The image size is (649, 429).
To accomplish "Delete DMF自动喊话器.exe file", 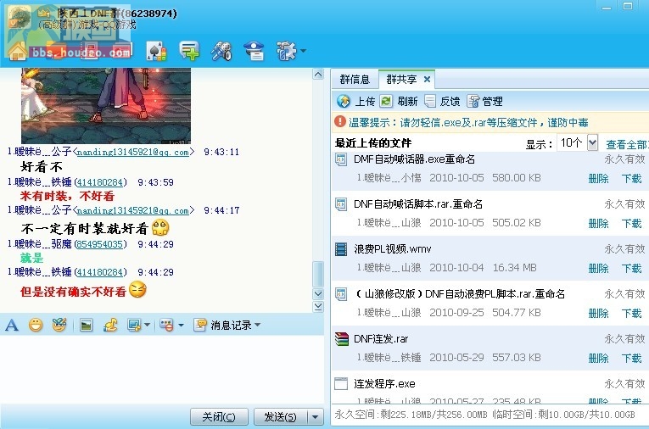I will click(x=598, y=178).
